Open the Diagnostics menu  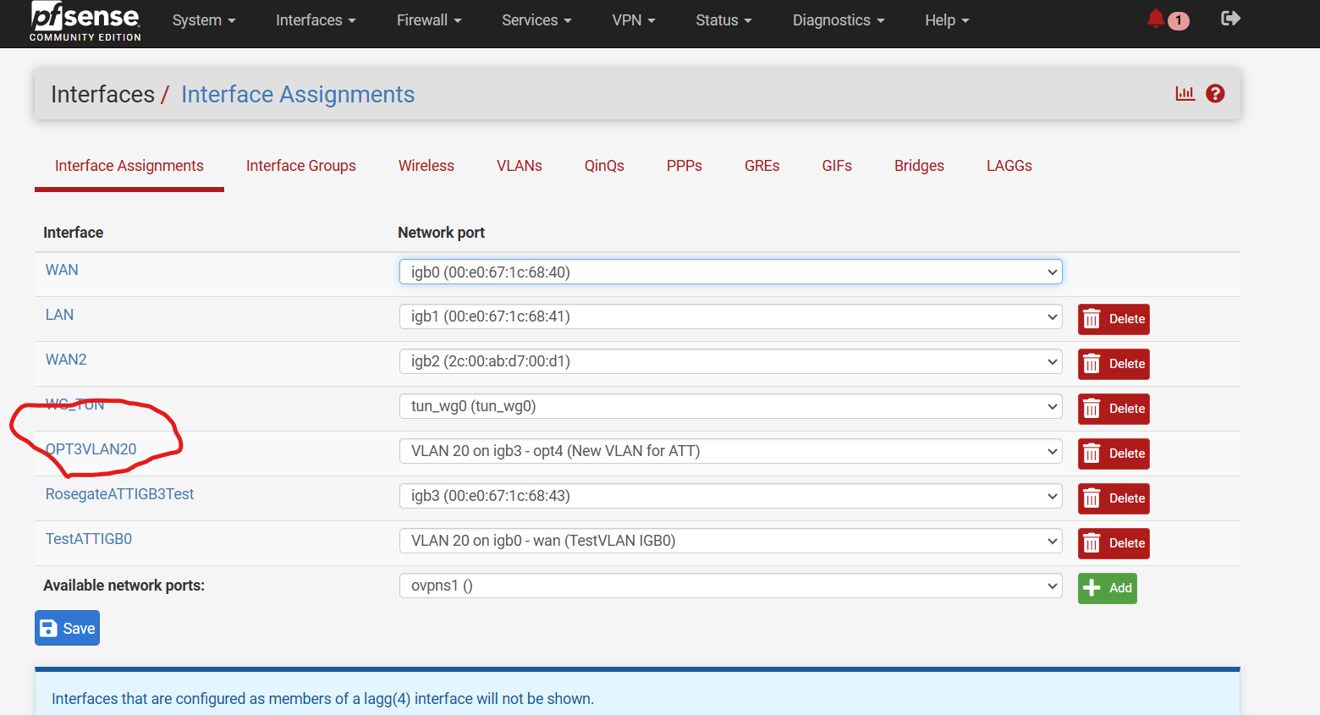coord(839,20)
